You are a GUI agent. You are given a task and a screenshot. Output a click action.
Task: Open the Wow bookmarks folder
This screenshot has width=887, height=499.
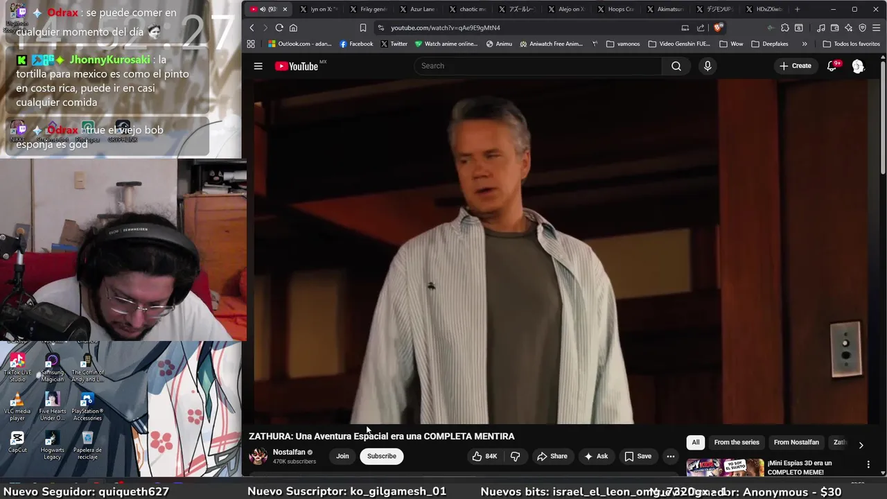(731, 44)
